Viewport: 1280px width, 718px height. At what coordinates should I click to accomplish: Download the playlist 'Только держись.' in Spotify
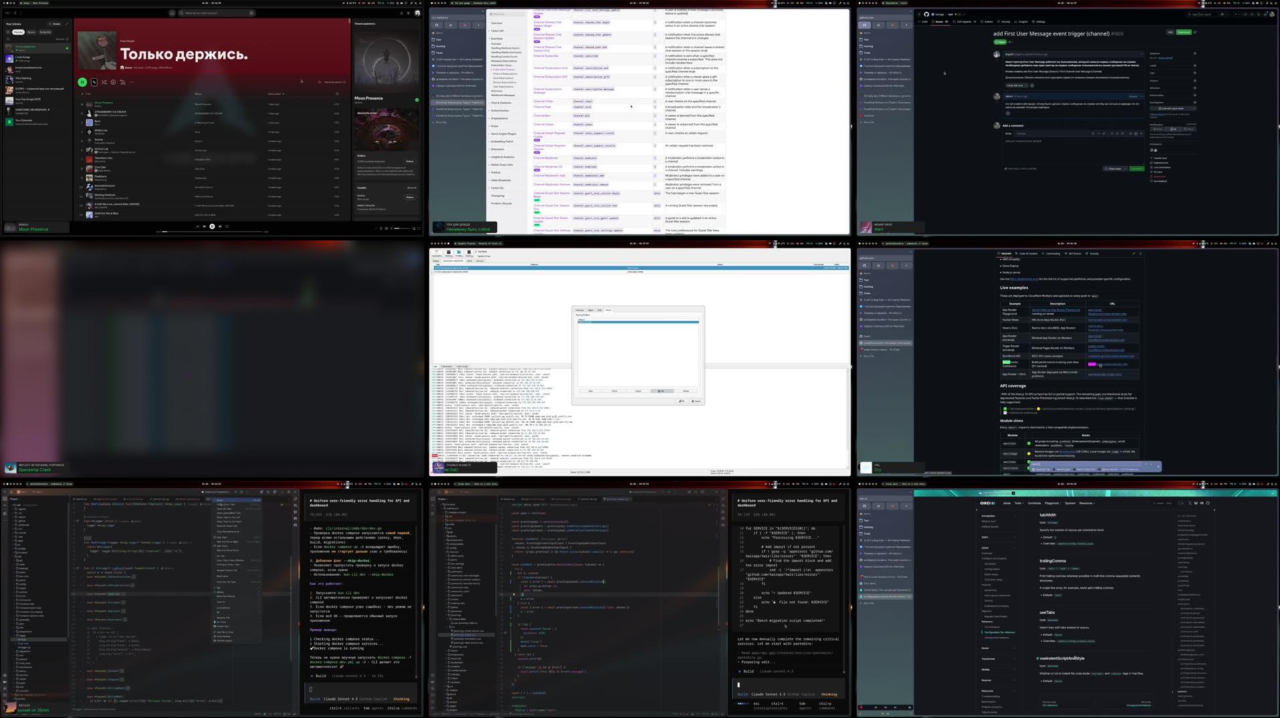[113, 81]
